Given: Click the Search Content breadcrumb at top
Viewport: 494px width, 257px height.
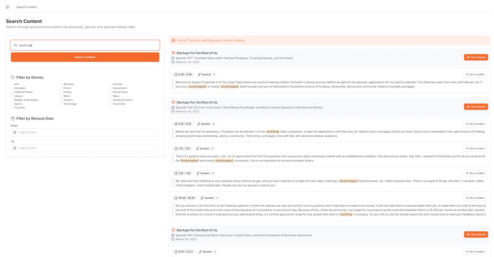Looking at the screenshot, I should pyautogui.click(x=27, y=7).
